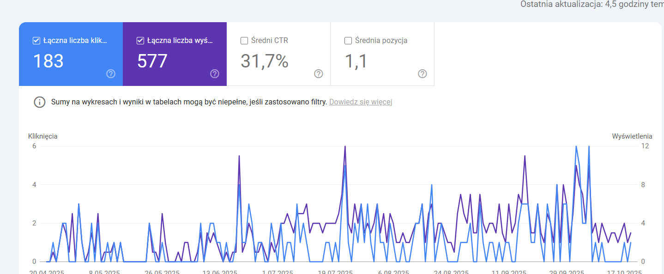Uncheck the Łączna liczba wyświetleń checkbox
The height and width of the screenshot is (274, 664).
140,41
